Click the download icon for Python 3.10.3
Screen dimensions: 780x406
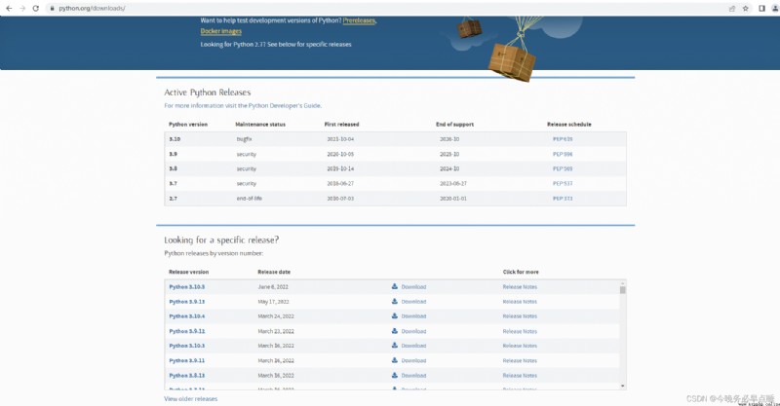tap(395, 345)
